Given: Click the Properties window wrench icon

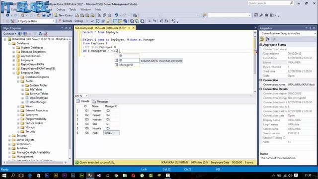Looking at the screenshot, I should point(261,15).
